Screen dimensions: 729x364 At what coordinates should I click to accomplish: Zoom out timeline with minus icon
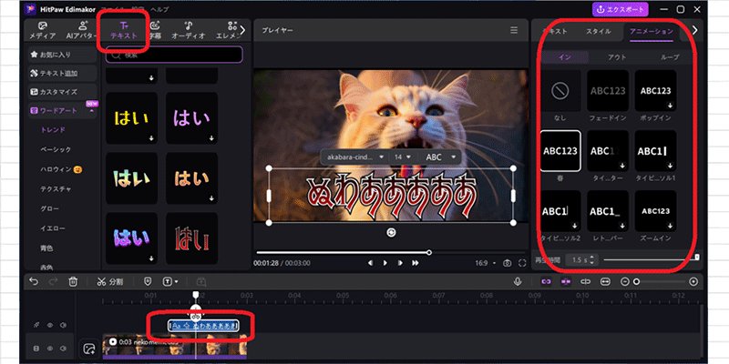pos(625,282)
